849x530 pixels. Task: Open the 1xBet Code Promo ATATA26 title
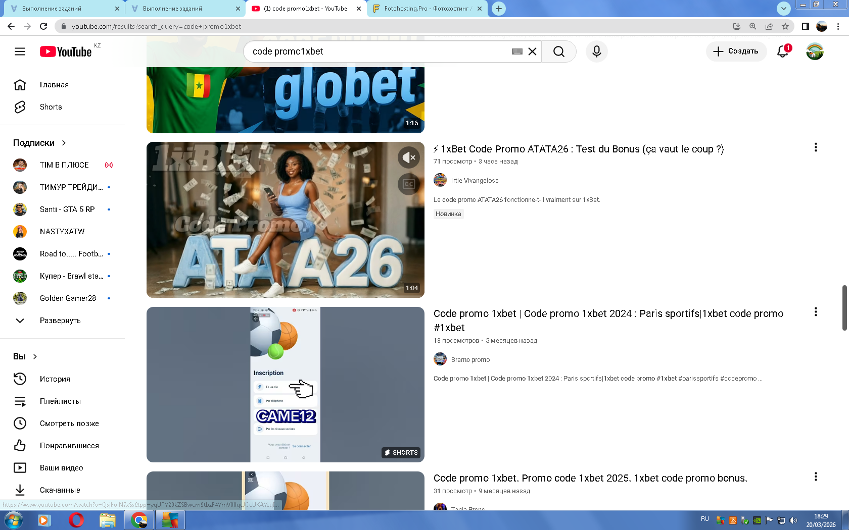[579, 149]
